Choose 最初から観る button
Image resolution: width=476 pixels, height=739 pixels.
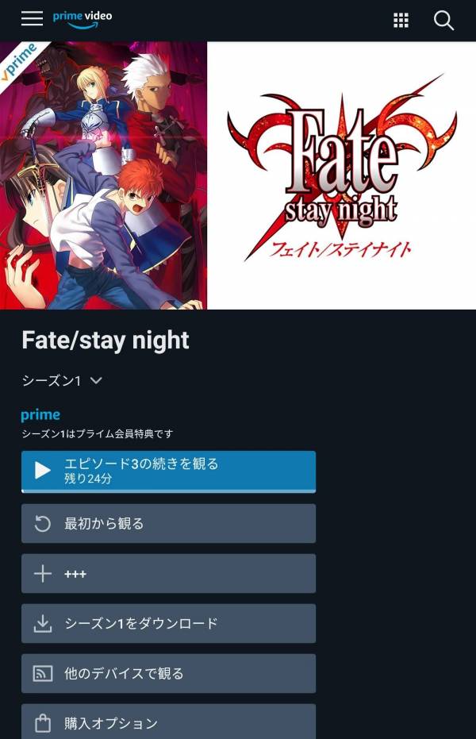(x=168, y=524)
